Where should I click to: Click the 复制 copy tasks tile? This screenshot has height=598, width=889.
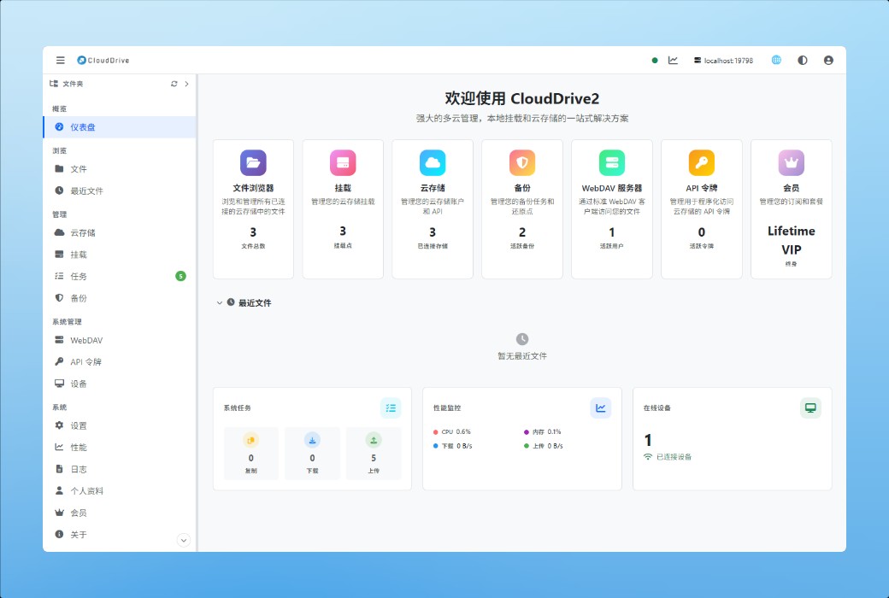250,454
